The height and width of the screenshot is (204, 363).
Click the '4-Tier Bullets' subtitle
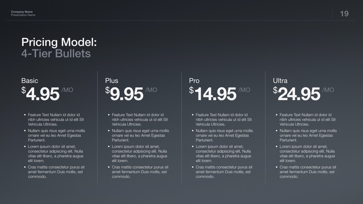56,53
